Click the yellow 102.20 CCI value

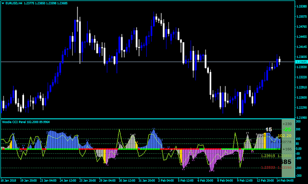click(x=284, y=136)
